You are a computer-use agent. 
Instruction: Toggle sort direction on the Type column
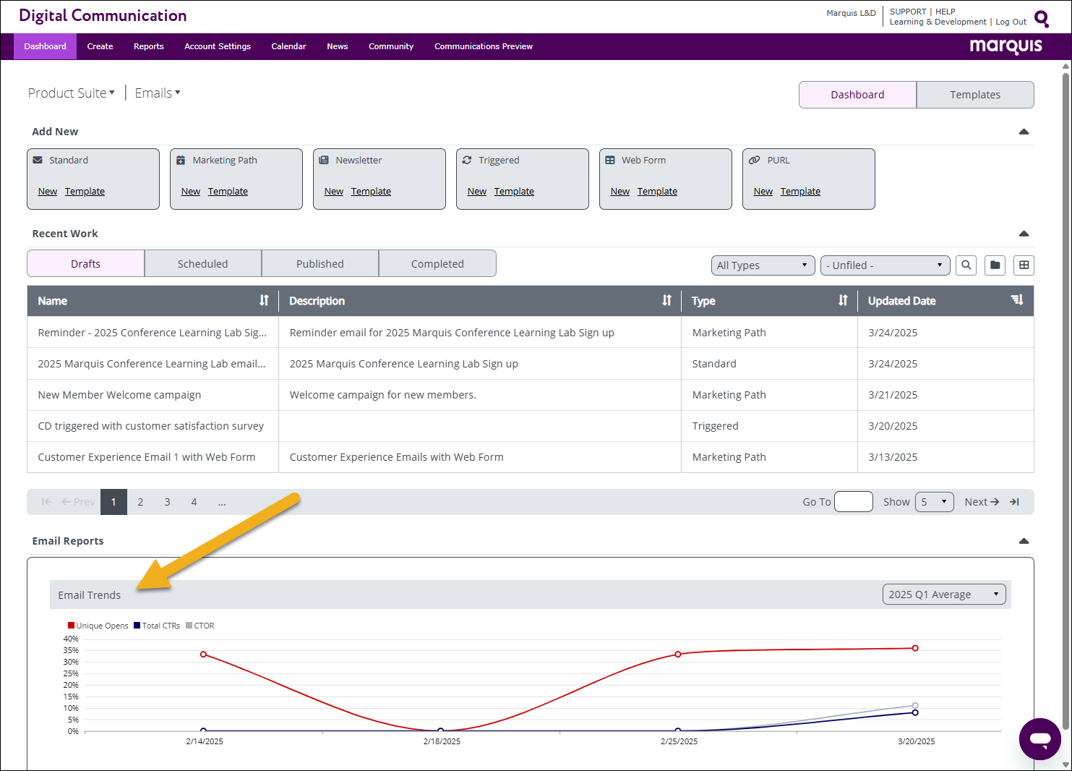click(843, 300)
